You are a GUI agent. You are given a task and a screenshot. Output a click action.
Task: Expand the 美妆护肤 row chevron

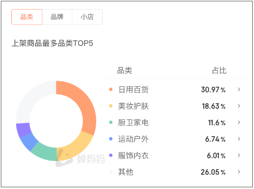239,106
